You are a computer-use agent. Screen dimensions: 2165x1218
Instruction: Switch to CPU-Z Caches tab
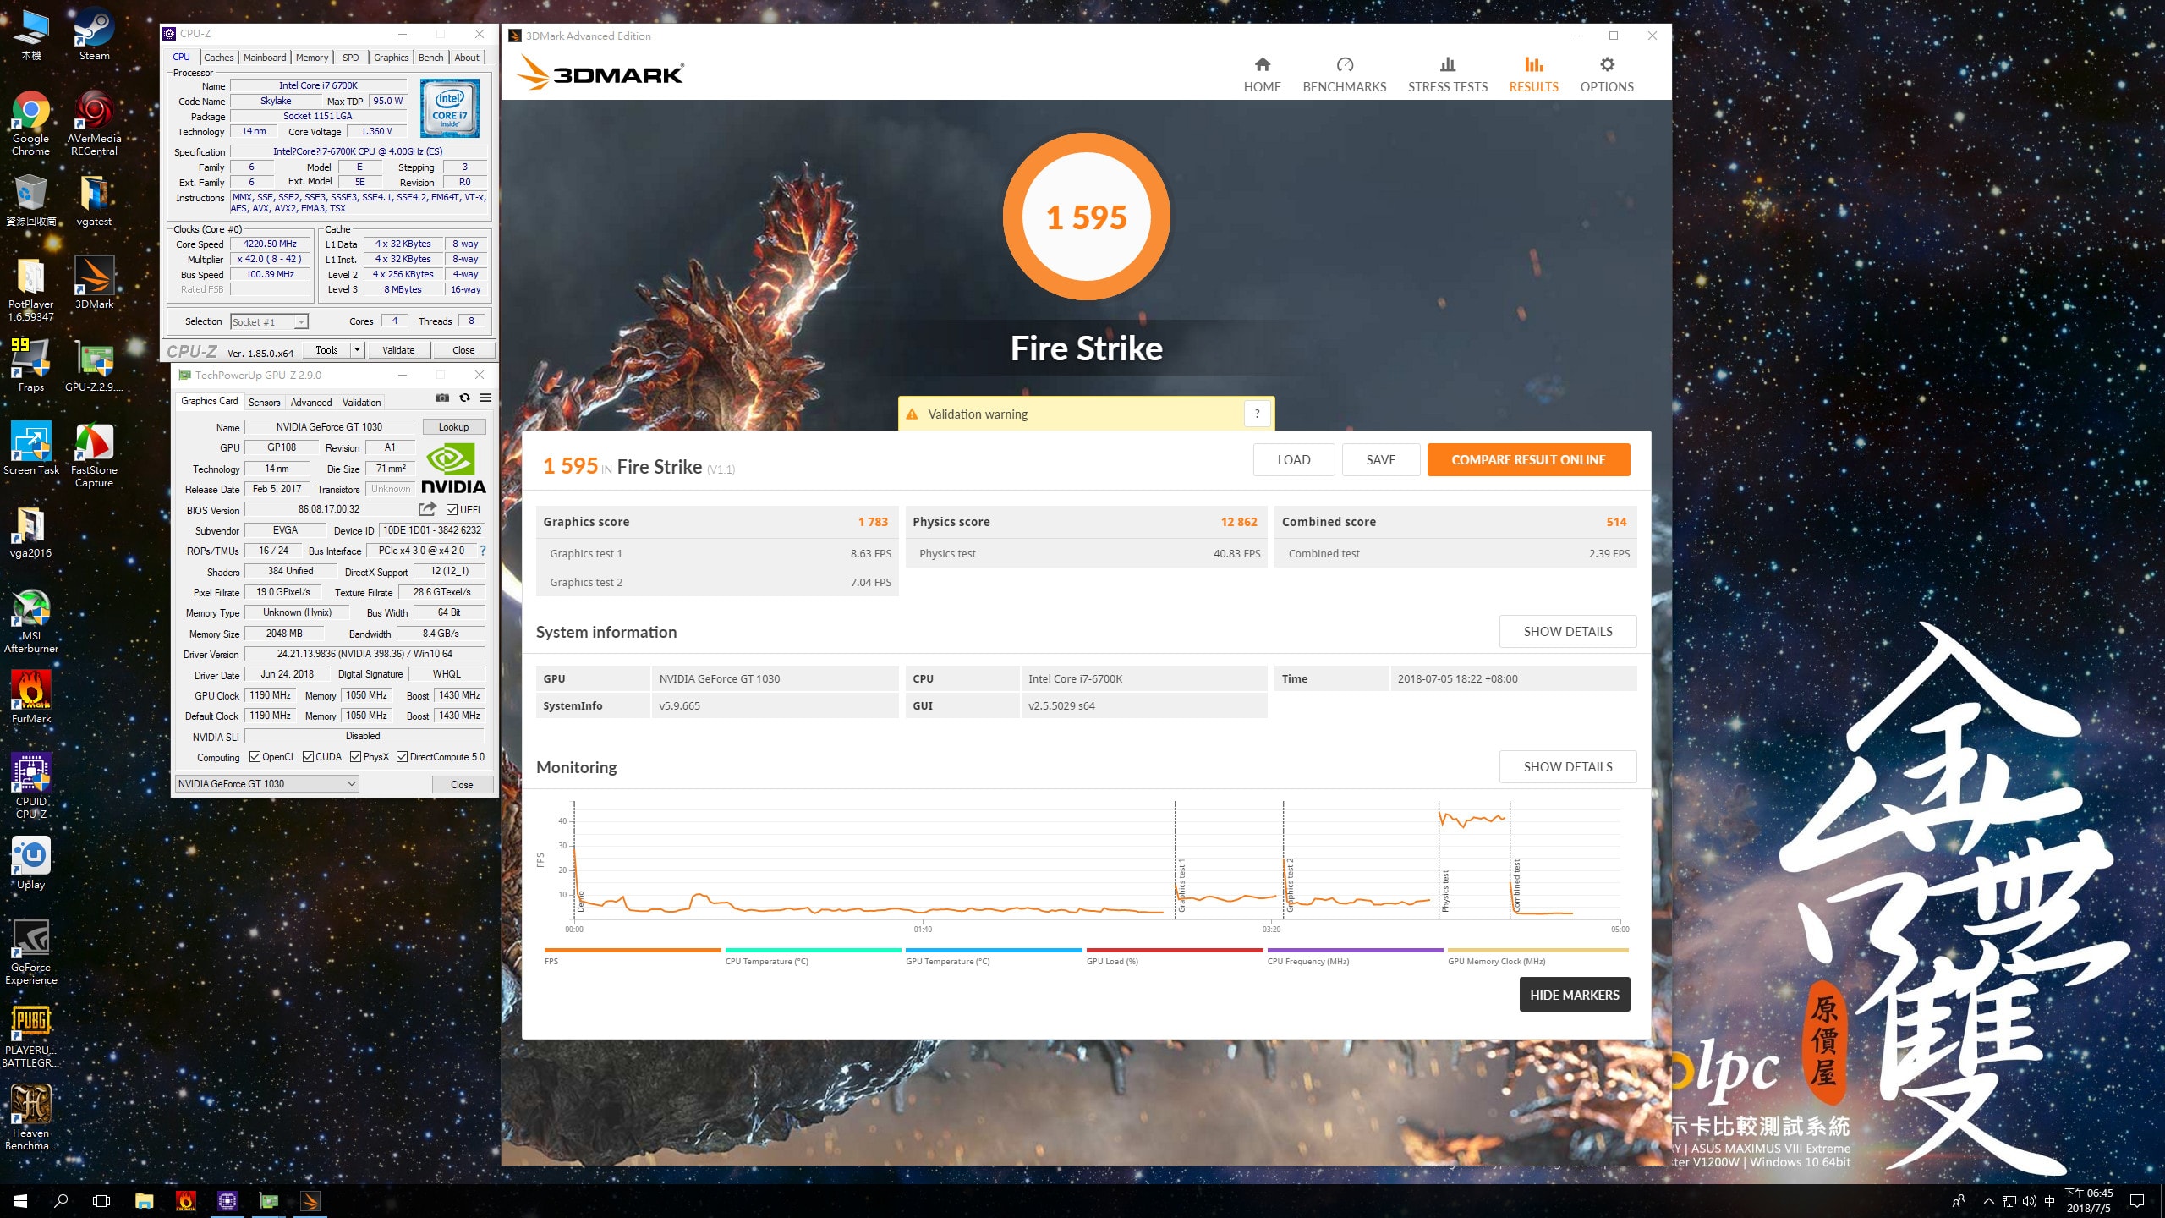[x=218, y=58]
